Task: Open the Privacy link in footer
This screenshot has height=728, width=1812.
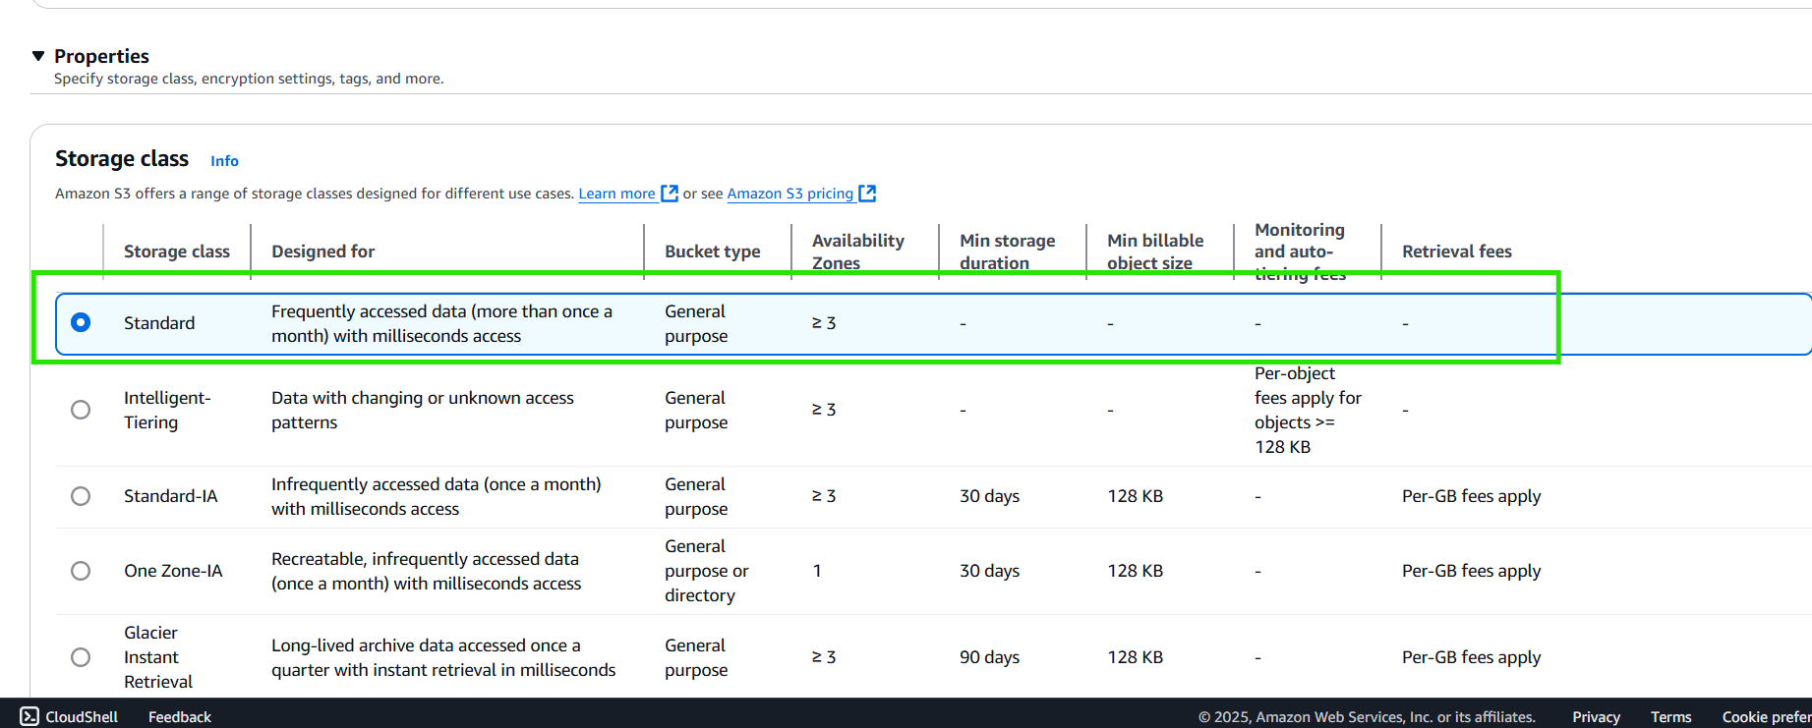Action: (x=1596, y=717)
